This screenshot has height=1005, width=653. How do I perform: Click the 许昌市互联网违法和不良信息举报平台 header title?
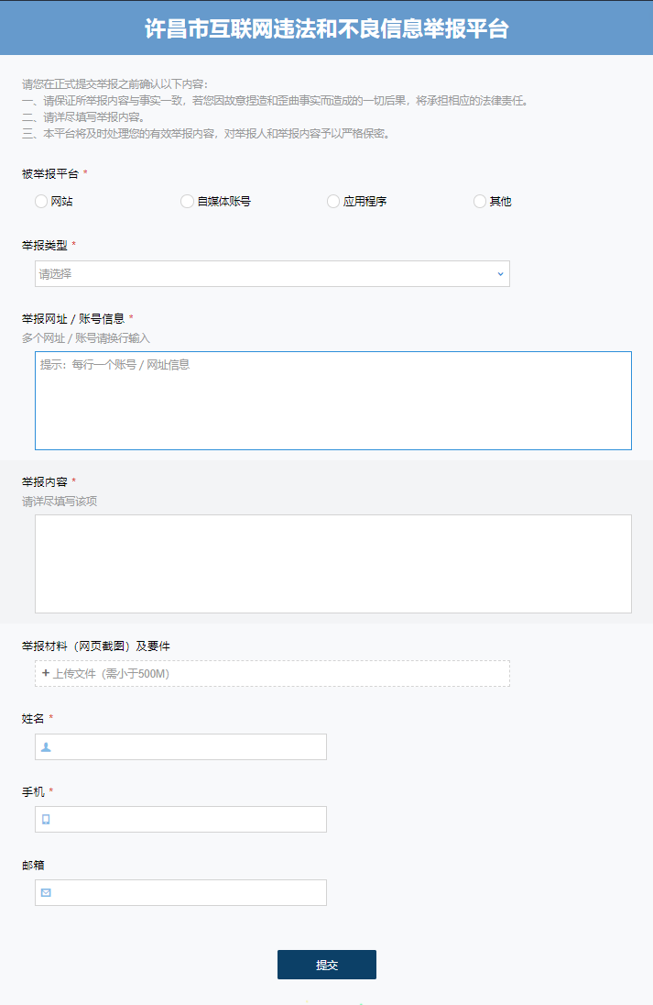326,28
